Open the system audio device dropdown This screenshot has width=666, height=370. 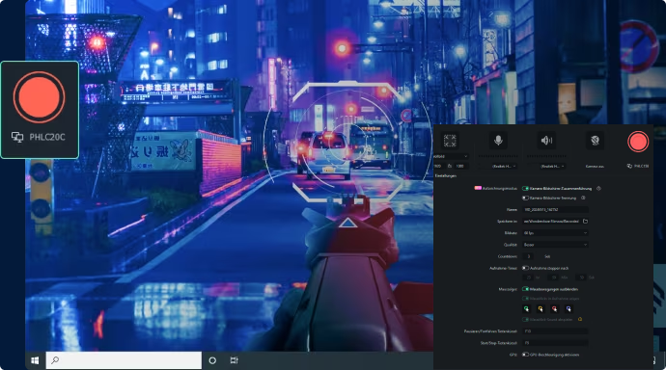click(x=546, y=166)
